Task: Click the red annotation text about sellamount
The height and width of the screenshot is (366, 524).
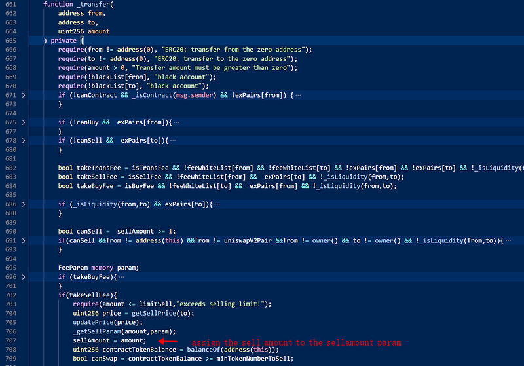Action: coord(296,342)
